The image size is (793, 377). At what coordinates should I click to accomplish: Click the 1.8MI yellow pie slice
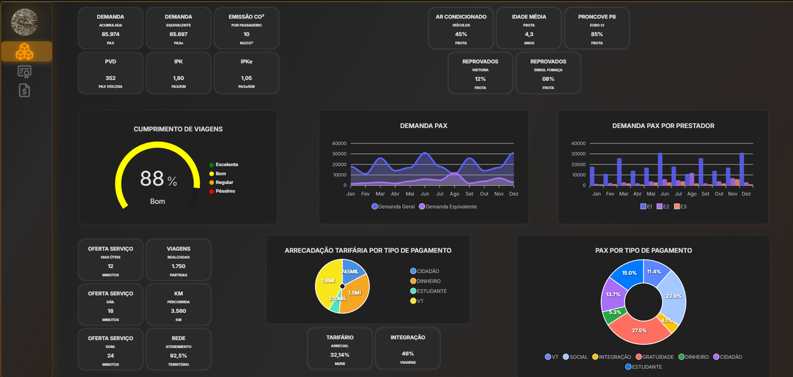(327, 281)
